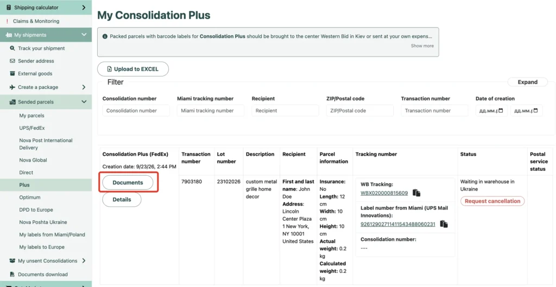Click 'Creation date: 9/23/26, 2:44 PM'

tap(140, 167)
